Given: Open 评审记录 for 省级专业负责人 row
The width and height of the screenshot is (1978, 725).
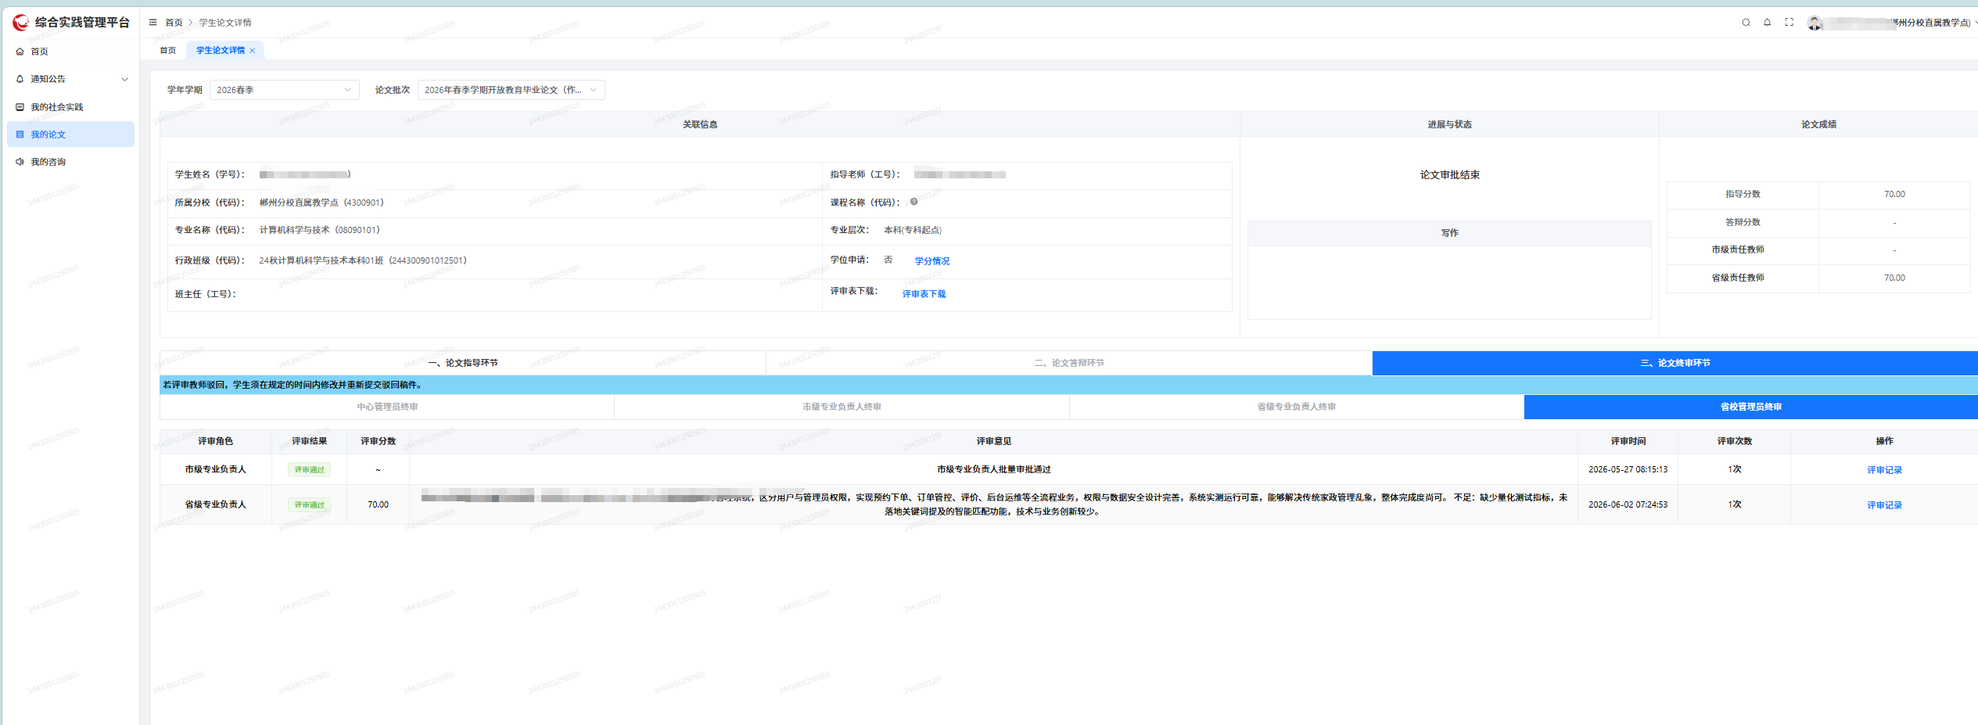Looking at the screenshot, I should [1884, 505].
